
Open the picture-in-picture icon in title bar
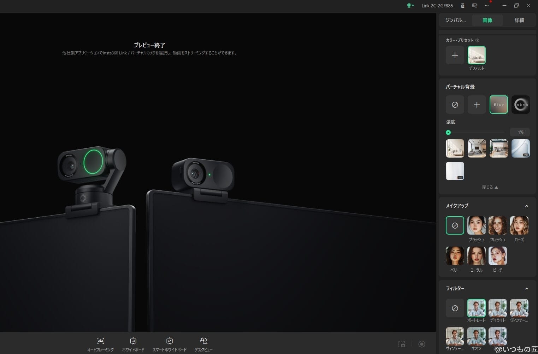pyautogui.click(x=474, y=6)
